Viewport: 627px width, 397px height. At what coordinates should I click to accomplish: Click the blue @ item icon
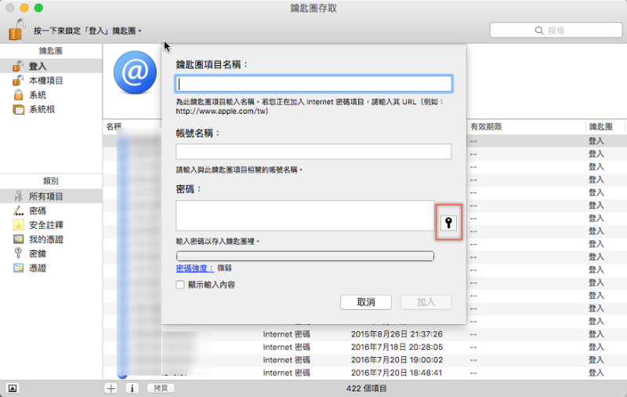(x=135, y=72)
